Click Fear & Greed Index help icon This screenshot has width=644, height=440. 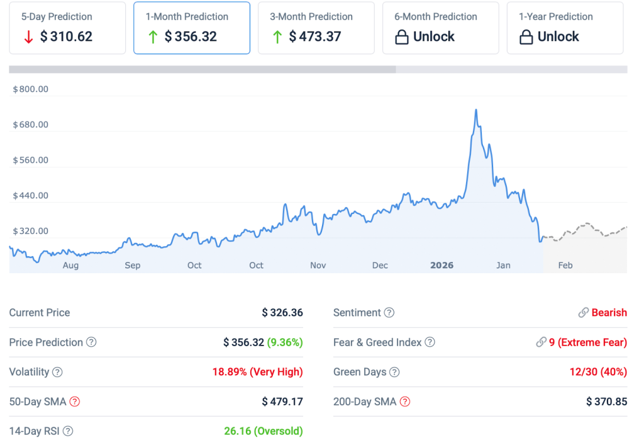(x=430, y=342)
